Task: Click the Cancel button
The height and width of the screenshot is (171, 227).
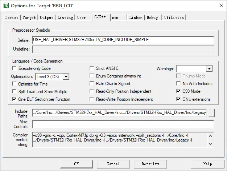Action: 113,164
